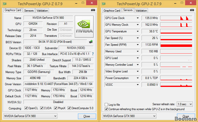Minimize the right GPU-Z window
The width and height of the screenshot is (198, 122).
175,3
